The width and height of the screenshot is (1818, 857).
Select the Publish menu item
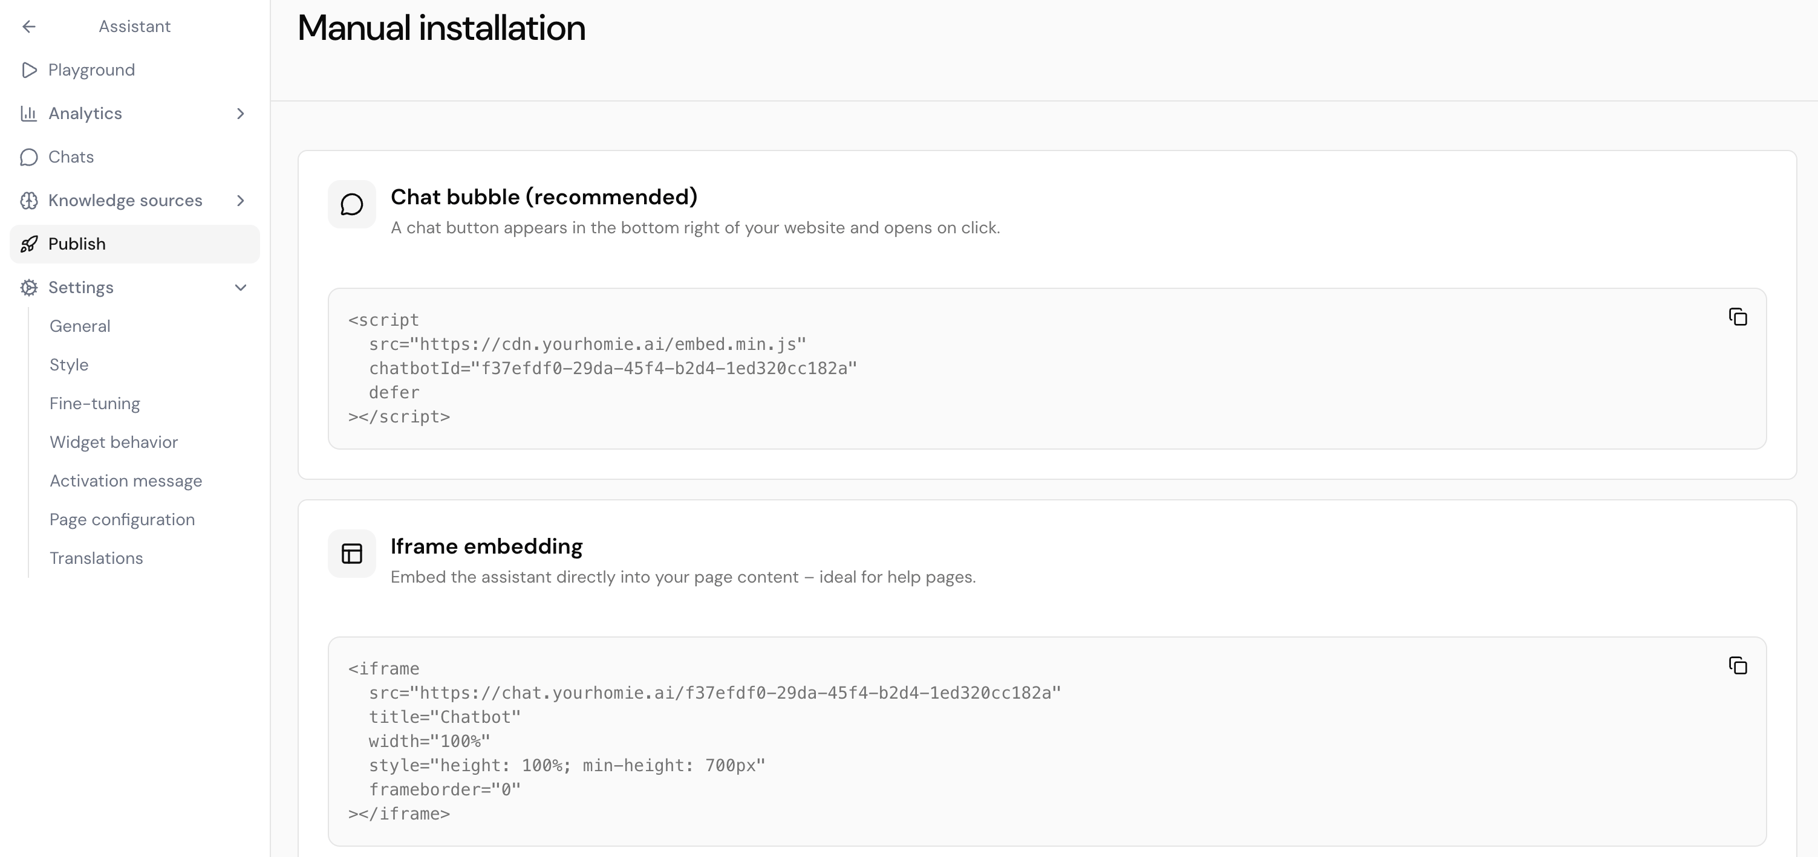(x=135, y=244)
